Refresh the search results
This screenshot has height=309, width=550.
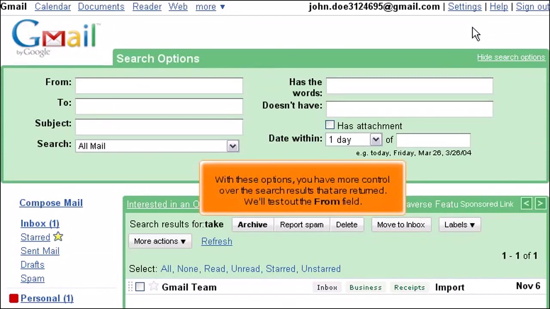[x=217, y=241]
